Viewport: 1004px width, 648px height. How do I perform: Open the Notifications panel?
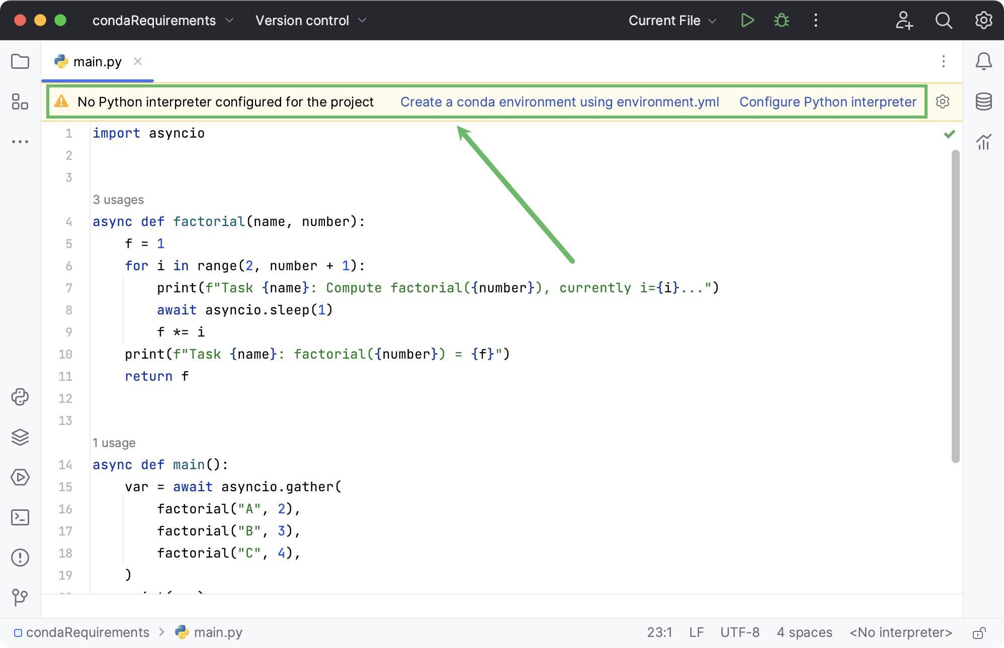click(x=984, y=61)
